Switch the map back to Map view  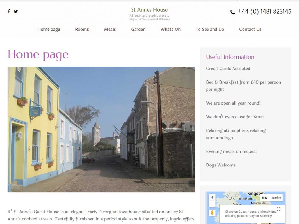tap(265, 197)
